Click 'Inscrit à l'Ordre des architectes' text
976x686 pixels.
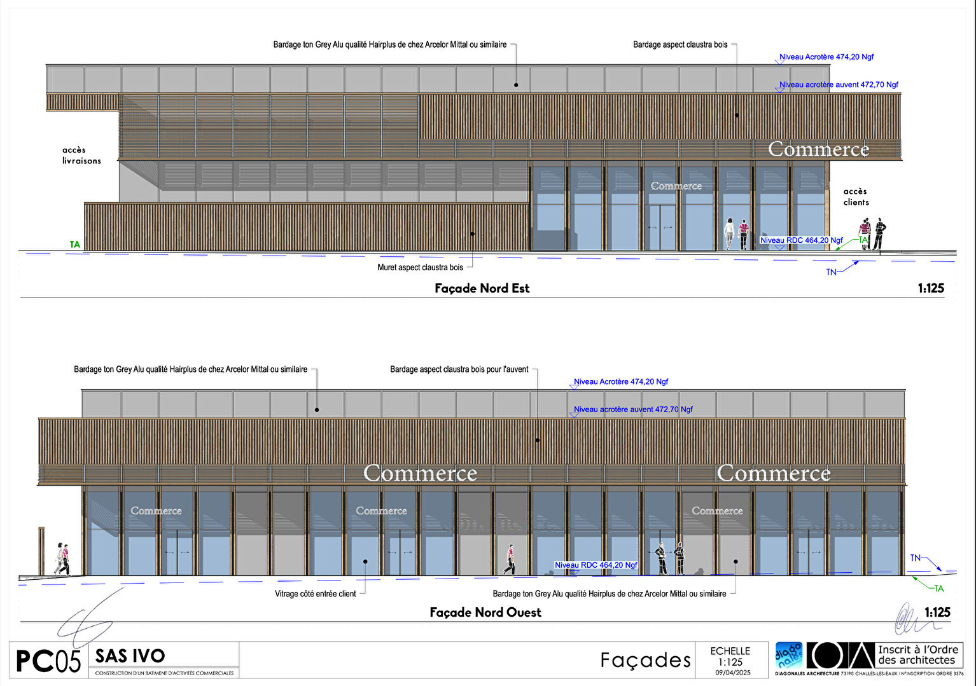click(x=918, y=655)
